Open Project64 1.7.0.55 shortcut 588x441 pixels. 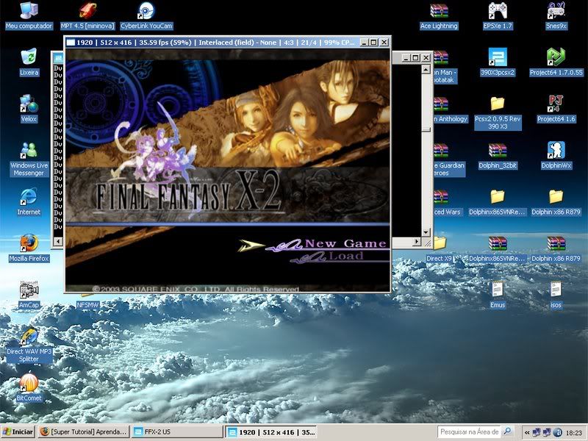tap(556, 57)
